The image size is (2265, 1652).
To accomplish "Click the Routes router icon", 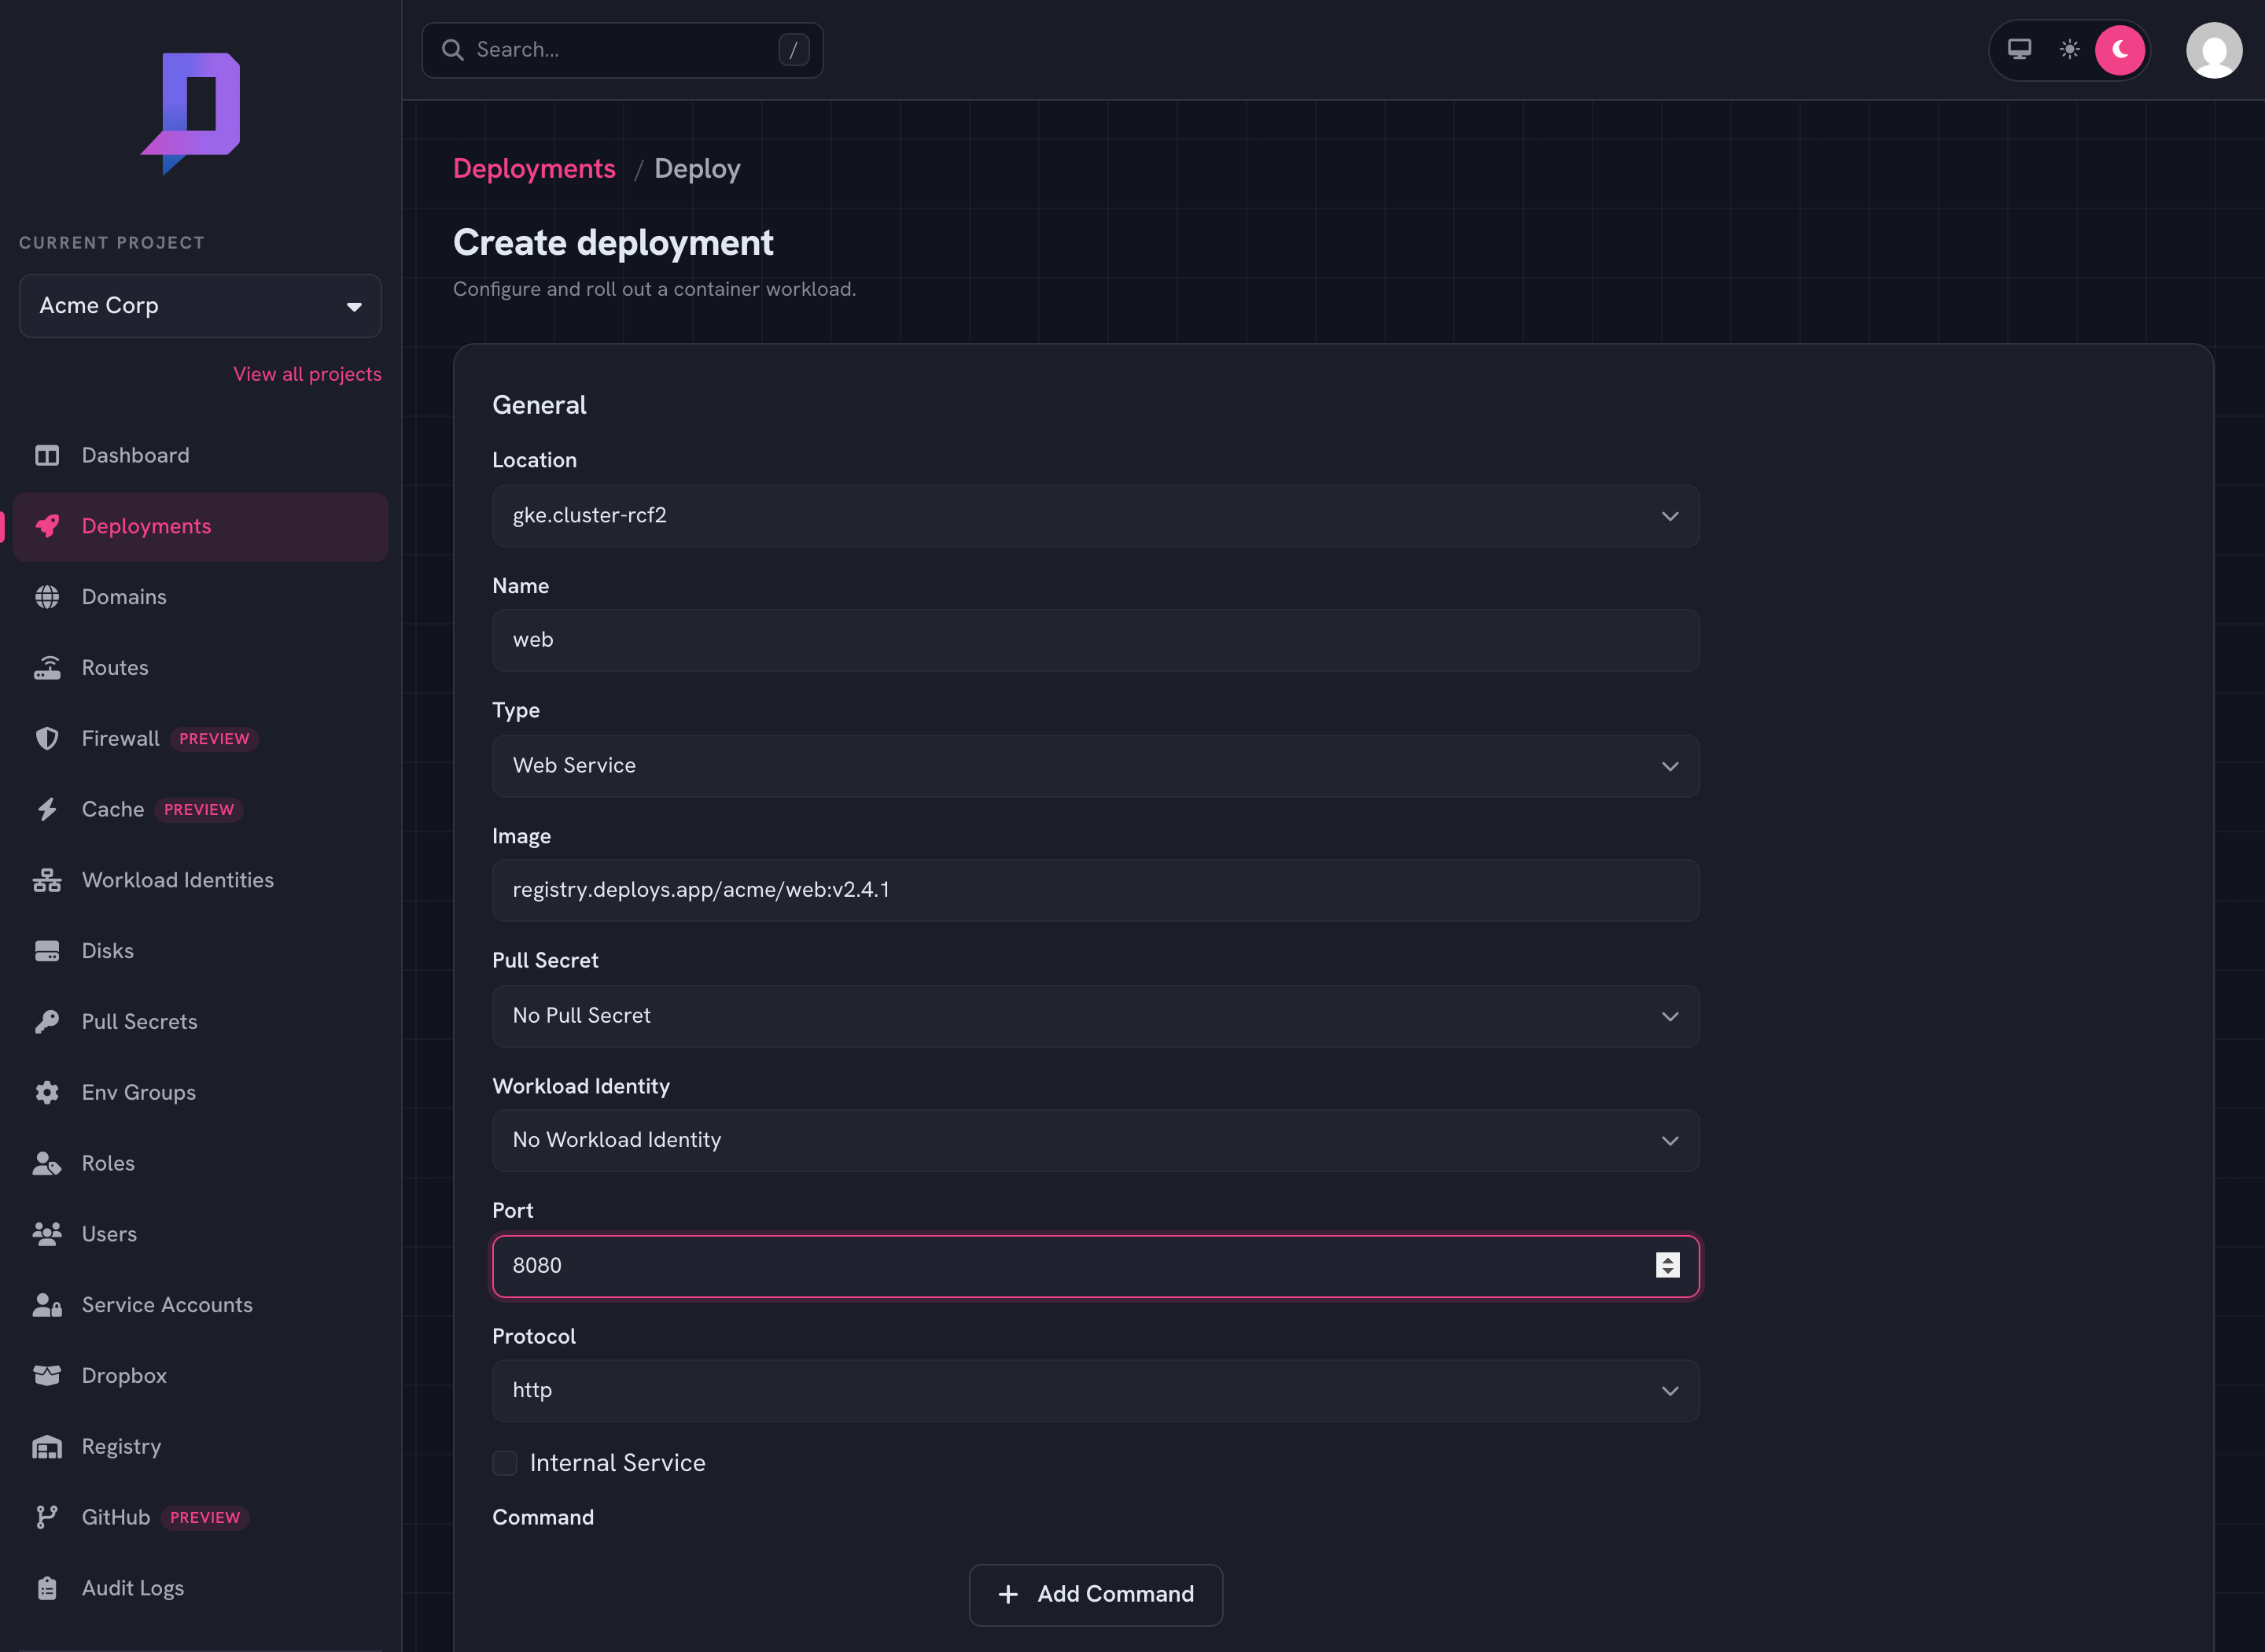I will click(47, 668).
